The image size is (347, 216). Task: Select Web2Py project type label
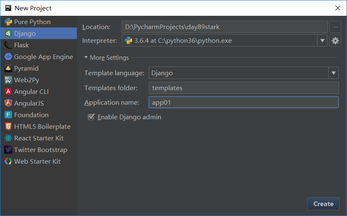[x=27, y=80]
